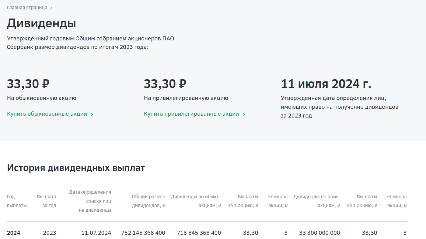426x239 pixels.
Task: Click the Дивиденды по прив. акциям header
Action: (x=317, y=201)
